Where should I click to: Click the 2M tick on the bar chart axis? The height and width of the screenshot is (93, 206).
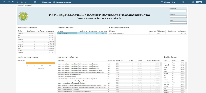(x=42, y=66)
